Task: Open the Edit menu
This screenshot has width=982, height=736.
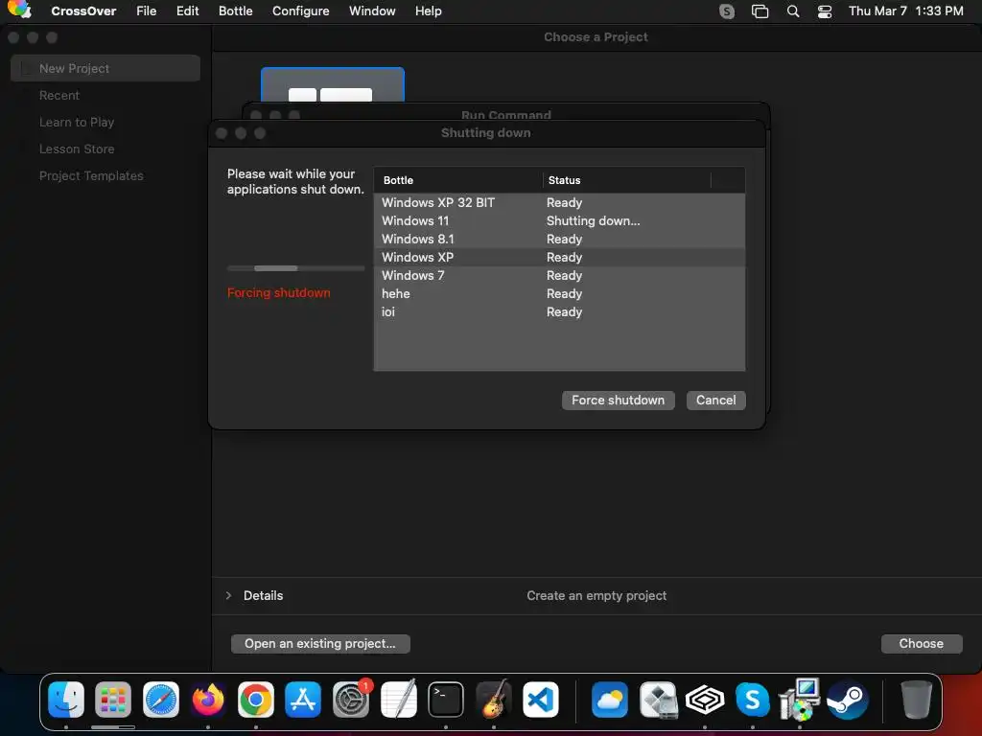Action: tap(187, 11)
